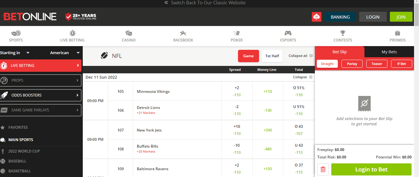
Task: Expand the Odds Boosters chevron
Action: (77, 95)
